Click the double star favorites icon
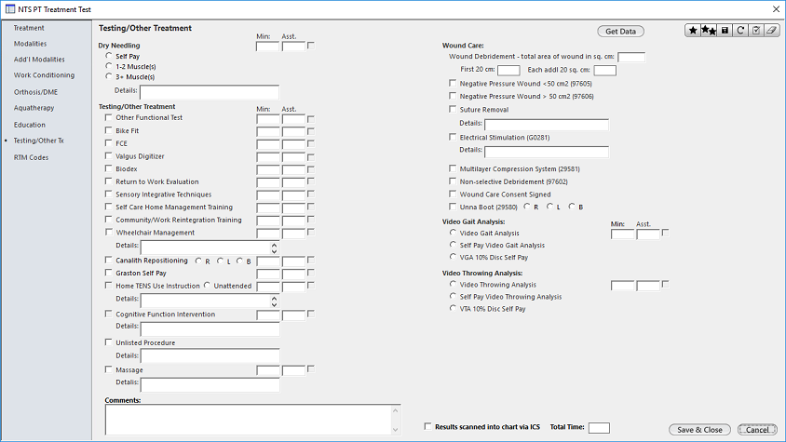Viewport: 786px width, 442px height. pyautogui.click(x=709, y=31)
